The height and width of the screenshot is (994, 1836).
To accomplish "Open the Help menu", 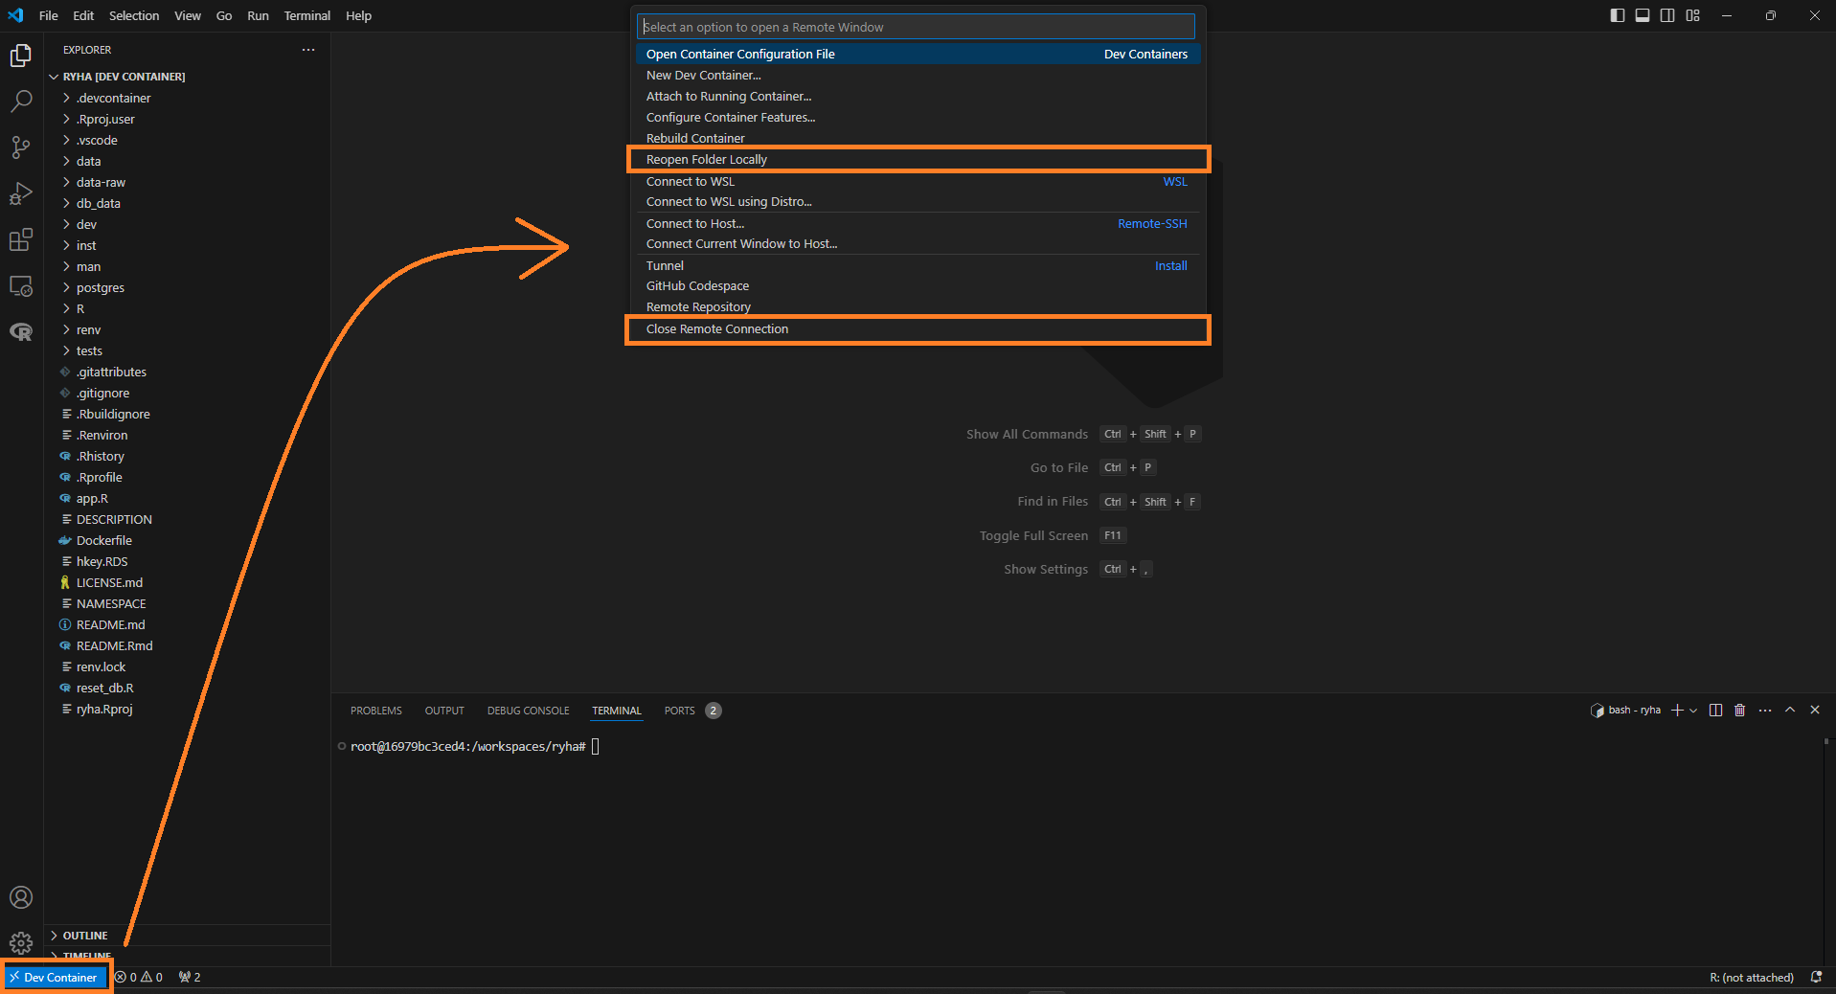I will [x=358, y=15].
